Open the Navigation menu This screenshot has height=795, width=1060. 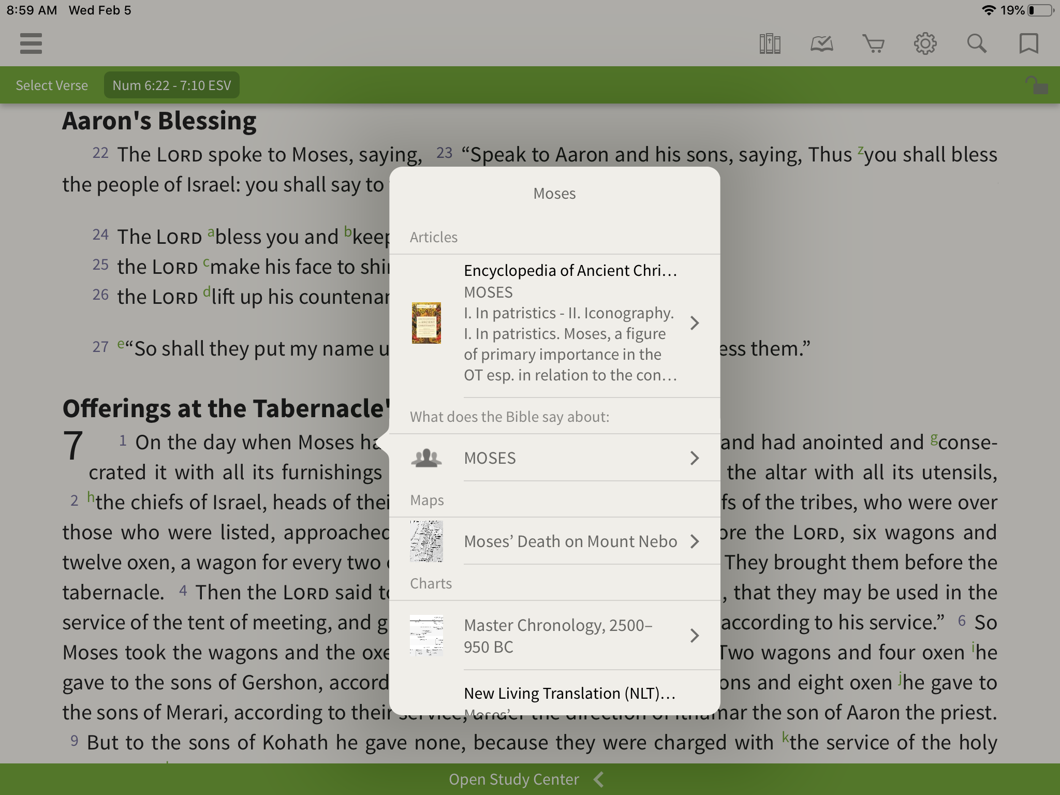click(31, 43)
